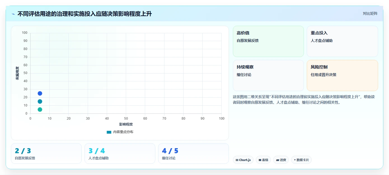This screenshot has height=175, width=389.
Task: Click the Chart.js chip icon
Action: point(237,160)
